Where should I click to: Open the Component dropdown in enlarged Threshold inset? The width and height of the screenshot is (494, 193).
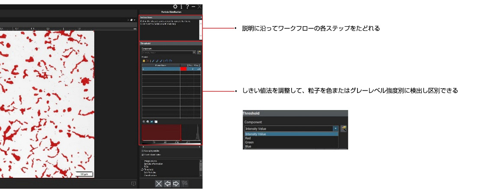(336, 129)
